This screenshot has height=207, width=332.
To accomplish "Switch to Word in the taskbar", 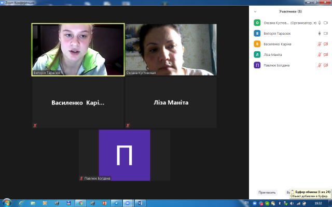I will coord(140,203).
